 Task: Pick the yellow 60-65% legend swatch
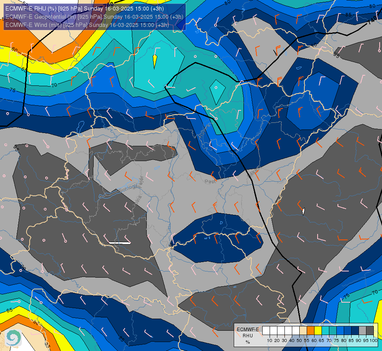click(318, 331)
